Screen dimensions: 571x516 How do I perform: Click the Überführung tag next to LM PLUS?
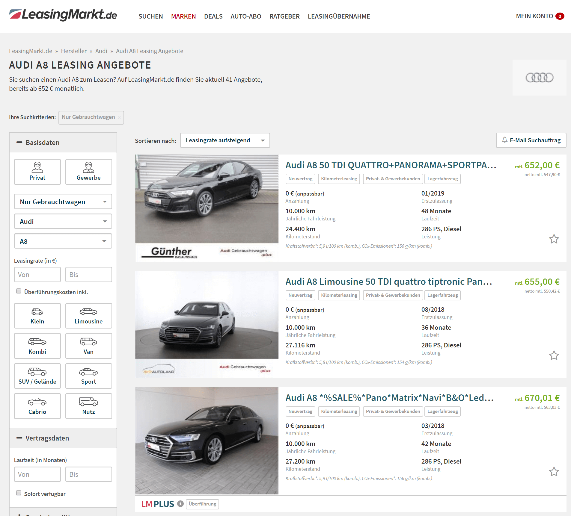click(x=202, y=504)
